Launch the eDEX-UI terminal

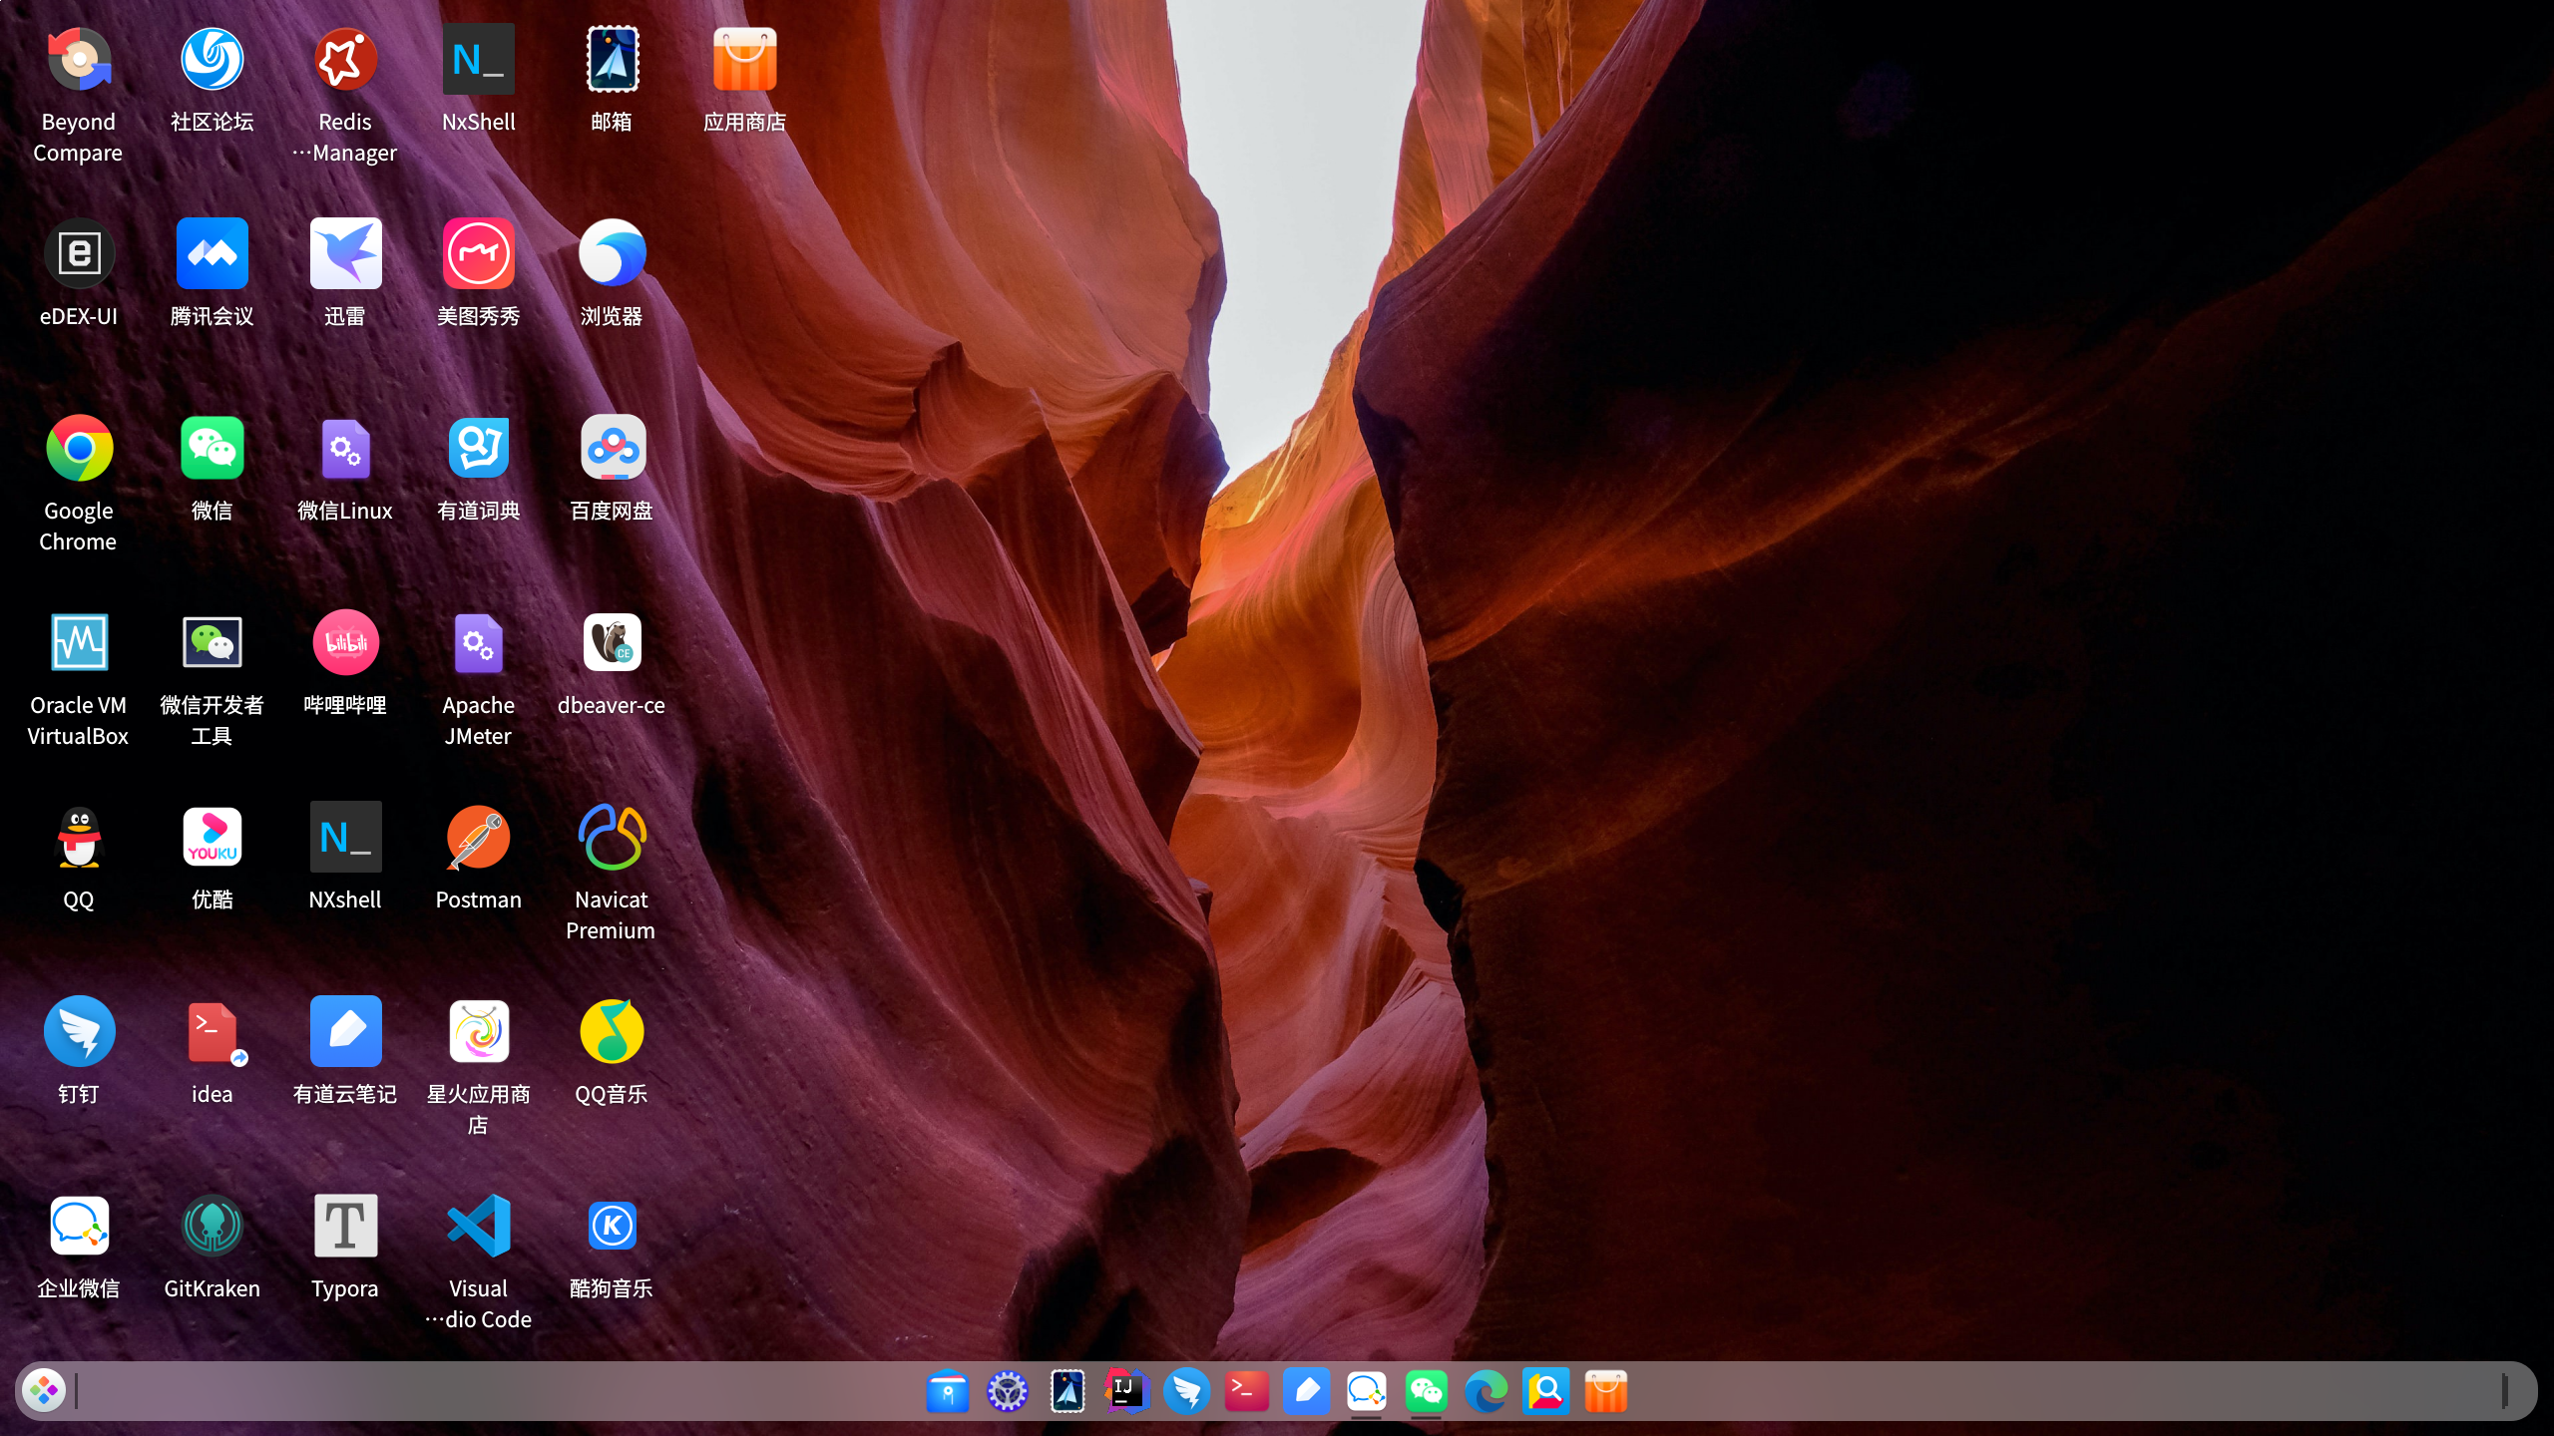pyautogui.click(x=79, y=252)
